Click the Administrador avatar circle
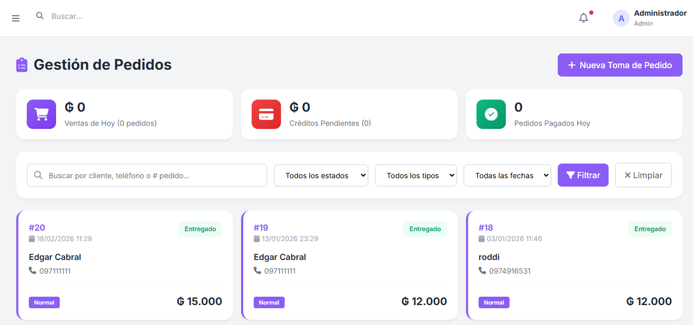The width and height of the screenshot is (693, 325). [x=621, y=18]
